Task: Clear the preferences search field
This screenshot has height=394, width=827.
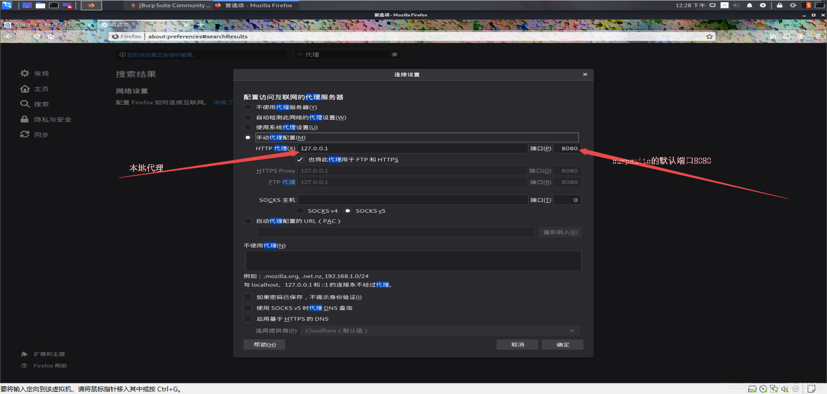Action: coord(394,54)
